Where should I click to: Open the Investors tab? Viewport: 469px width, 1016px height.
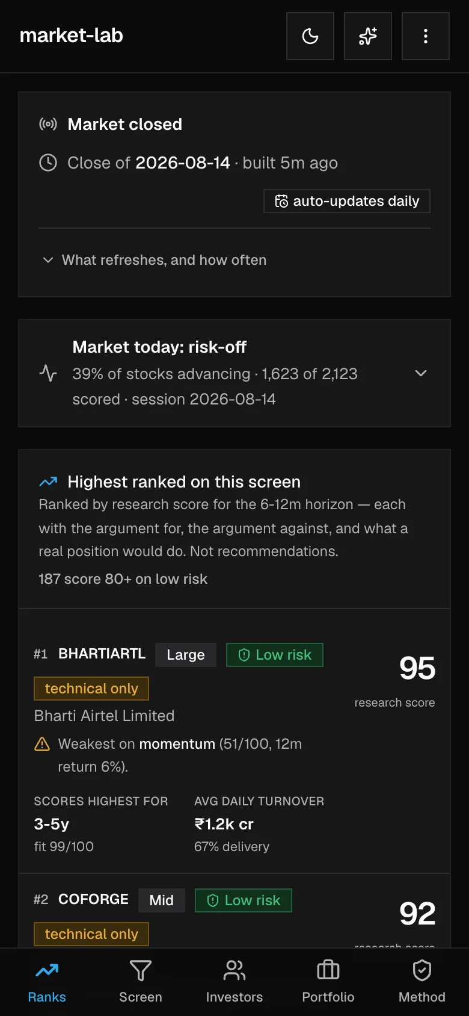tap(234, 982)
